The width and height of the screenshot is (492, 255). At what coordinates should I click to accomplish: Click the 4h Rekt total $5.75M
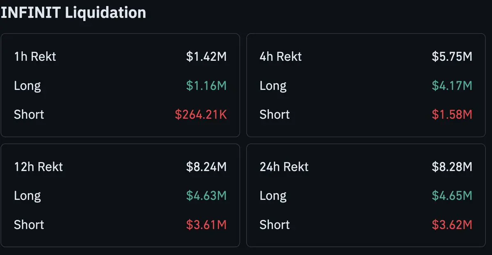pos(452,57)
